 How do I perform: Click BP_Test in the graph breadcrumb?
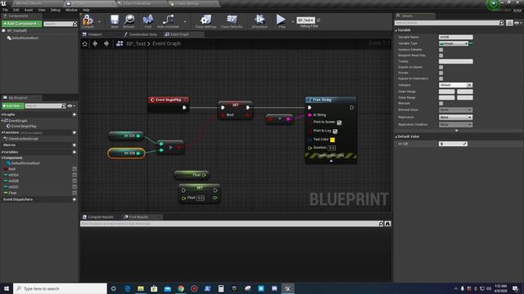[x=136, y=43]
